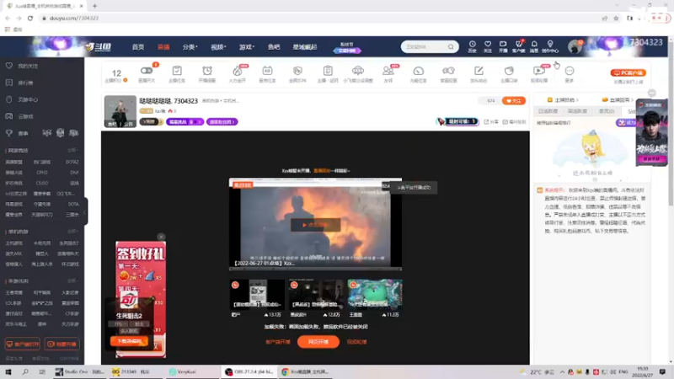The image size is (674, 379).
Task: Open the 鱼吧 menu item
Action: [x=274, y=47]
